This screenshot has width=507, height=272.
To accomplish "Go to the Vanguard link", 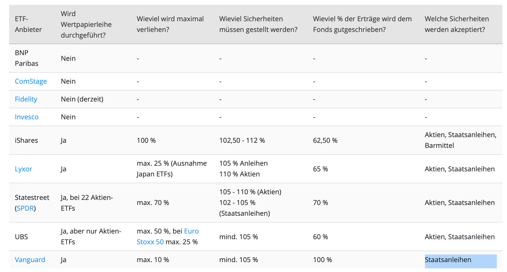I will (30, 260).
